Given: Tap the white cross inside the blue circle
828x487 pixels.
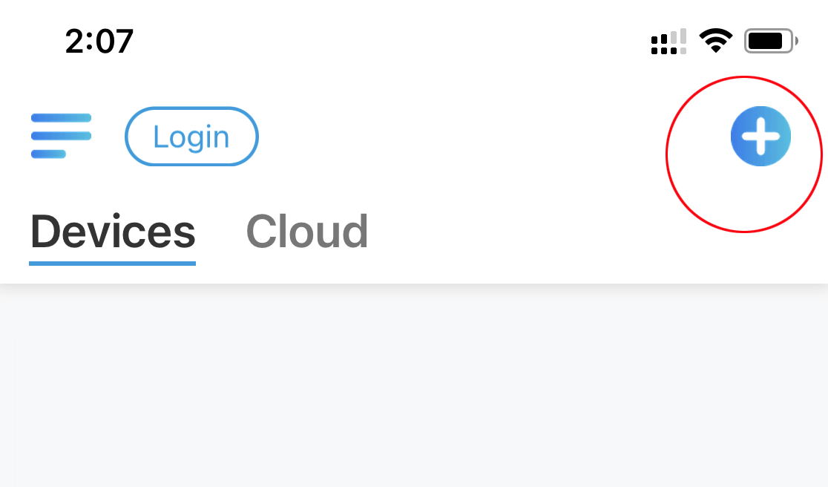Looking at the screenshot, I should click(x=760, y=137).
